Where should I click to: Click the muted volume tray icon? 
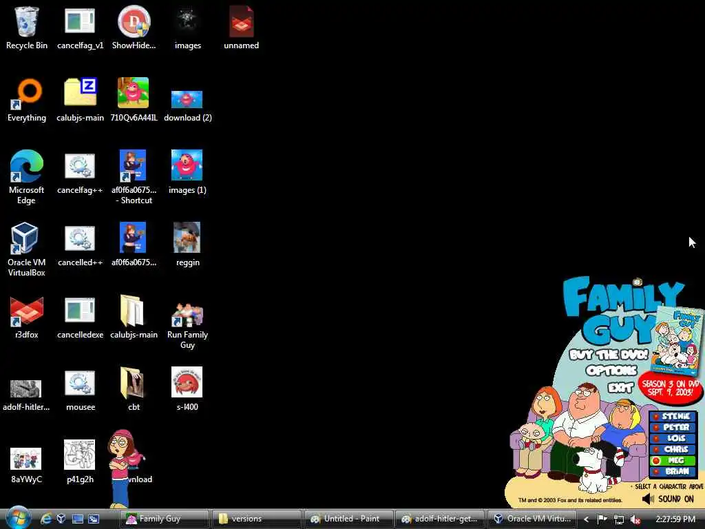(635, 519)
